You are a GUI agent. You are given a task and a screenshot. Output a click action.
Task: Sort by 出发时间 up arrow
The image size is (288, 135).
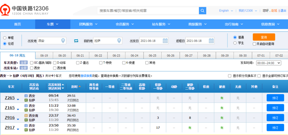63,85
